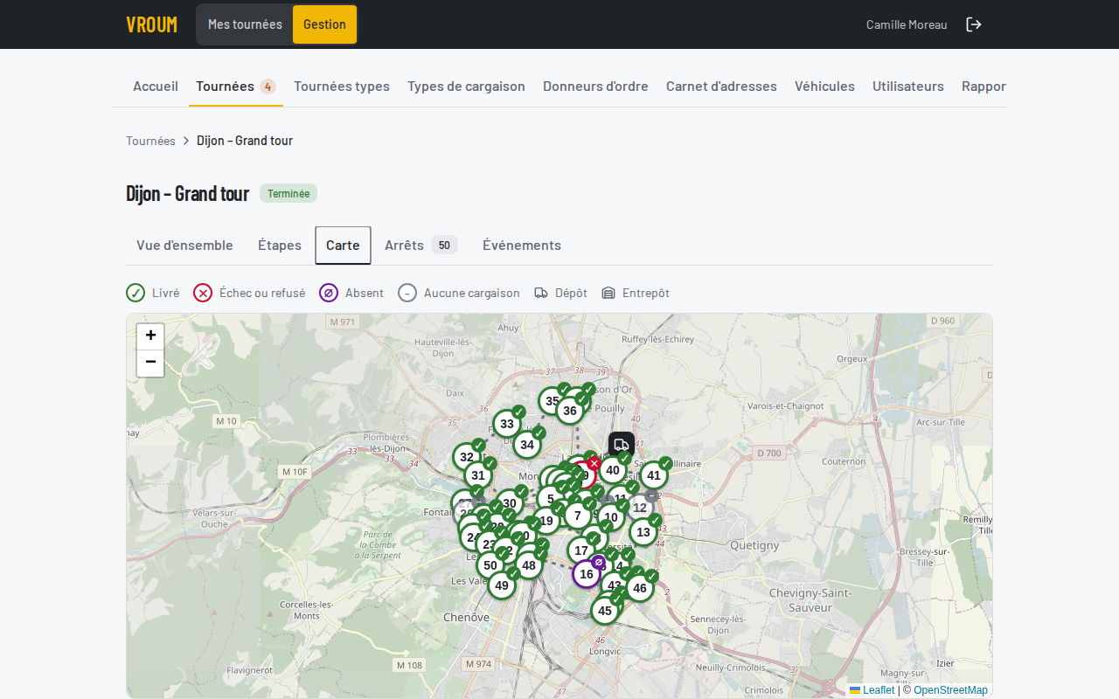Select map stop marker 45
This screenshot has height=699, width=1119.
[x=605, y=611]
